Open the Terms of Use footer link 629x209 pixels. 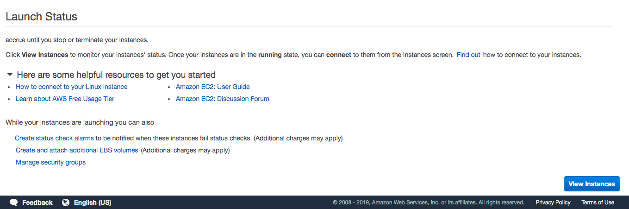pyautogui.click(x=598, y=203)
